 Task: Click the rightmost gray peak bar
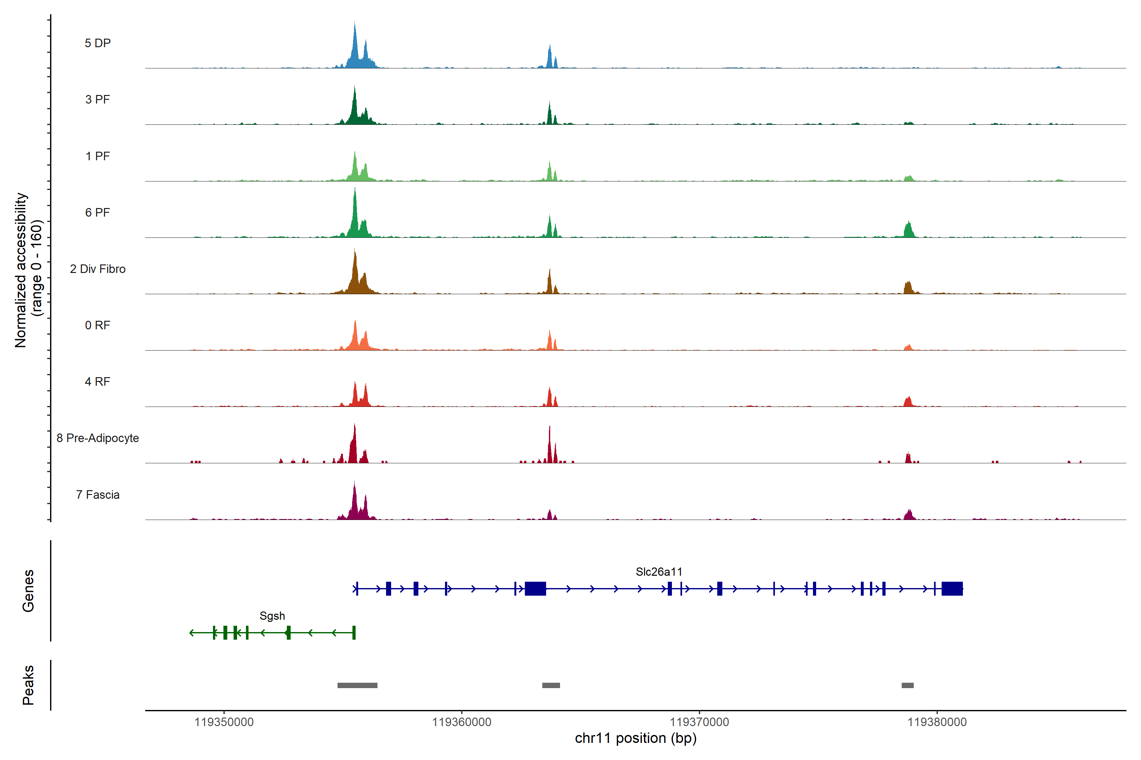click(x=907, y=685)
